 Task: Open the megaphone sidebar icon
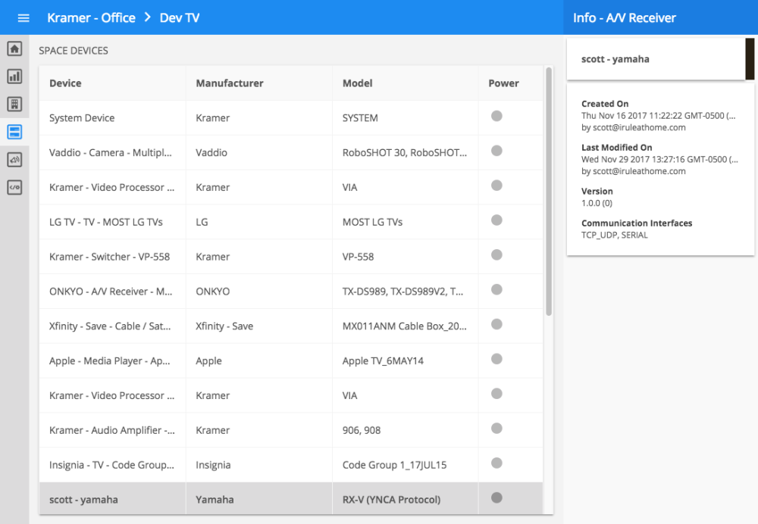14,160
